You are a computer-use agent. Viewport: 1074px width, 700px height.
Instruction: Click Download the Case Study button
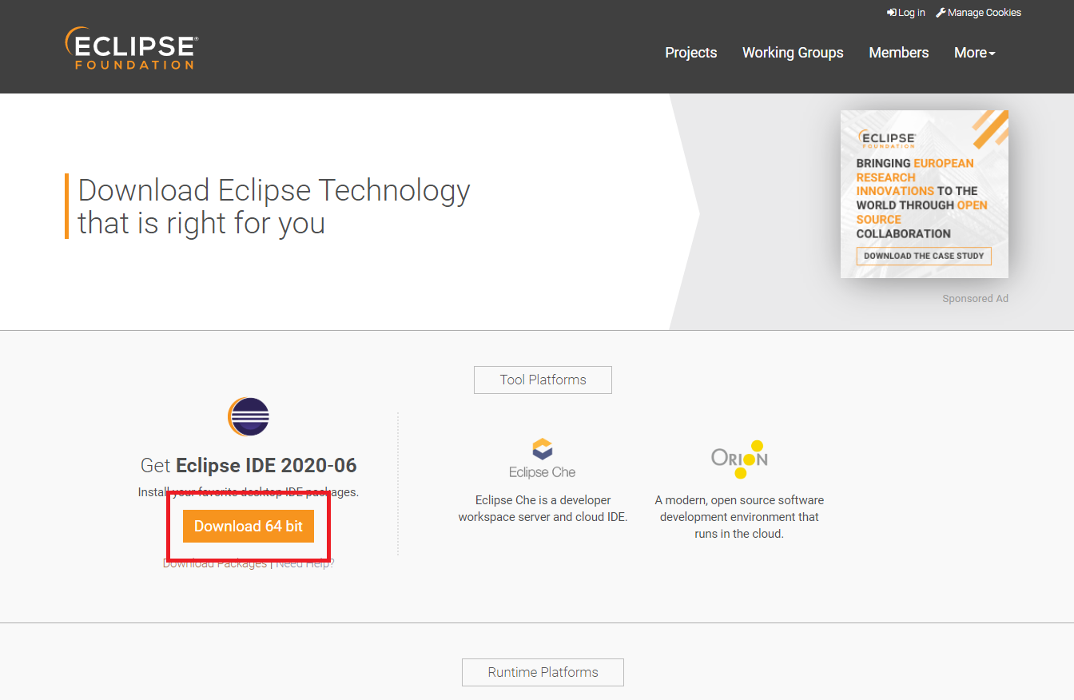pos(924,256)
